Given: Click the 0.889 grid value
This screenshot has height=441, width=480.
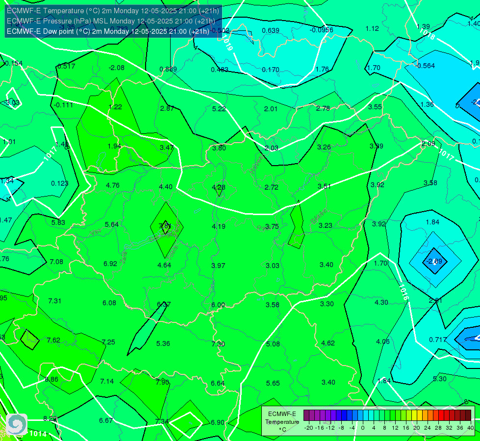Looking at the screenshot, I should pyautogui.click(x=168, y=69).
